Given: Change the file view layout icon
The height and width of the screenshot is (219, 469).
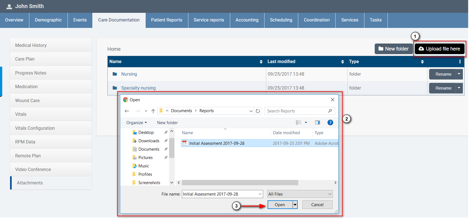Looking at the screenshot, I should click(x=299, y=122).
